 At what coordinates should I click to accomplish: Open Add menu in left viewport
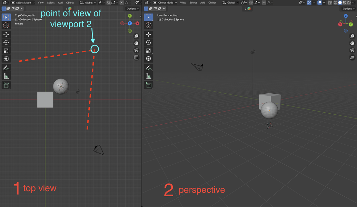[60, 3]
